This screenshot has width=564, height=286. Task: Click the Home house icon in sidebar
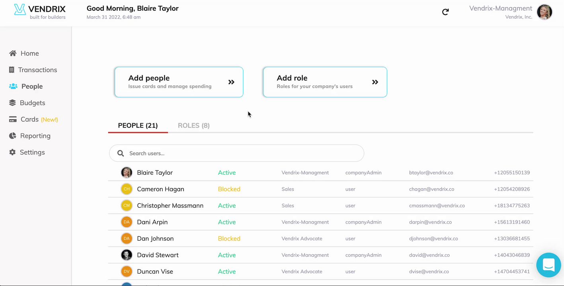coord(13,53)
